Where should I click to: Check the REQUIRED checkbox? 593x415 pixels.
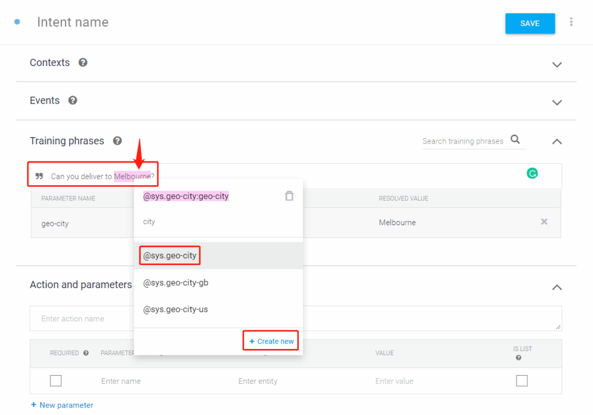point(56,381)
